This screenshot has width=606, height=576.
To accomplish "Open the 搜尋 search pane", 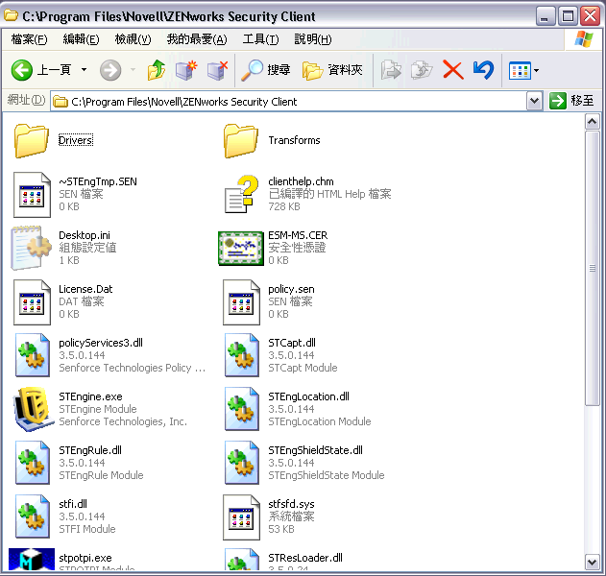I will coord(265,70).
